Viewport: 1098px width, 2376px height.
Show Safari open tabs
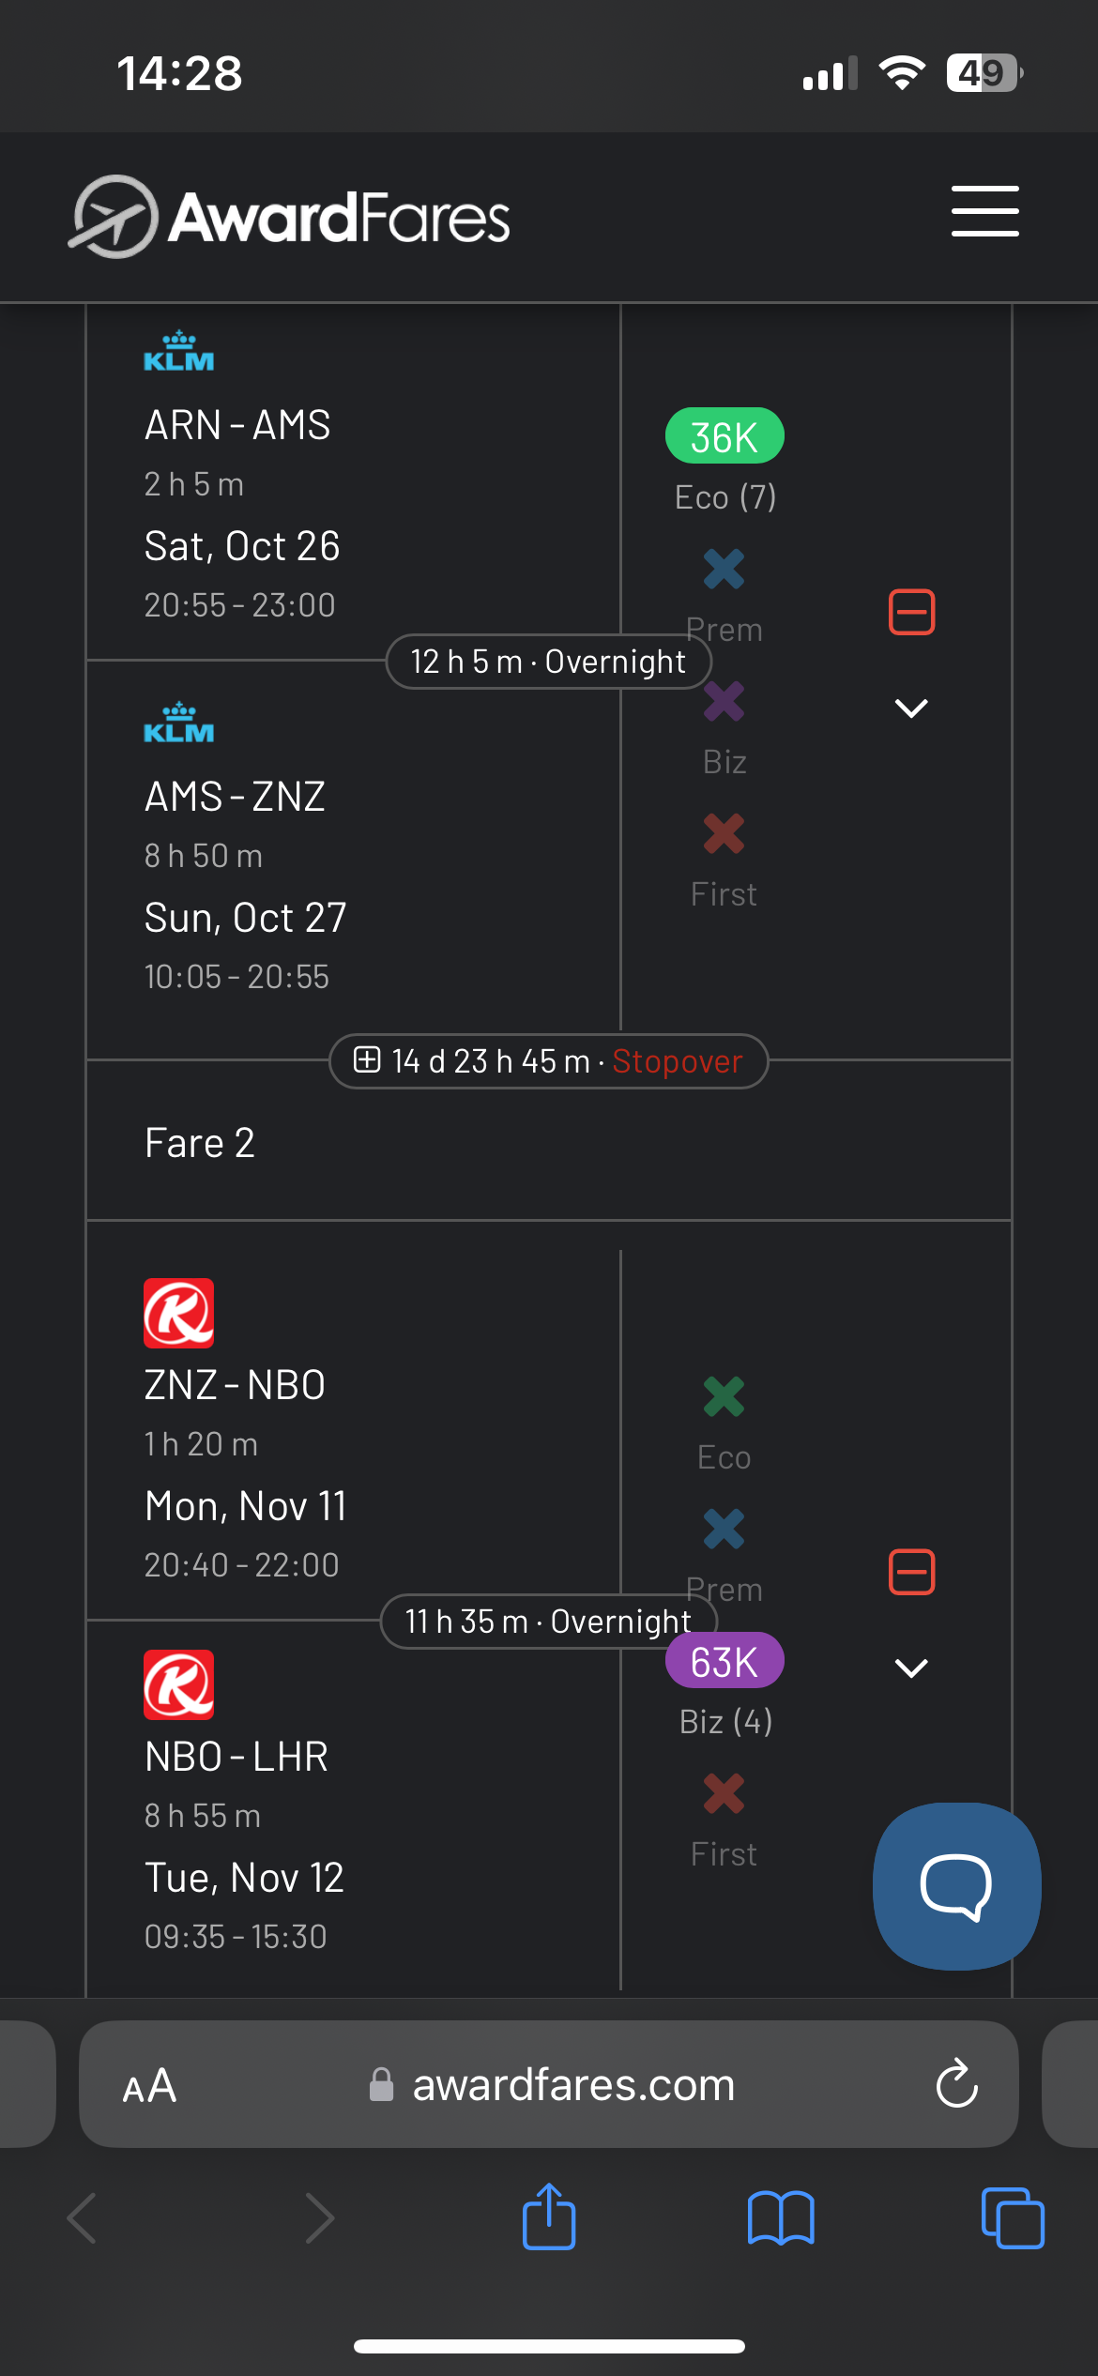[1012, 2218]
